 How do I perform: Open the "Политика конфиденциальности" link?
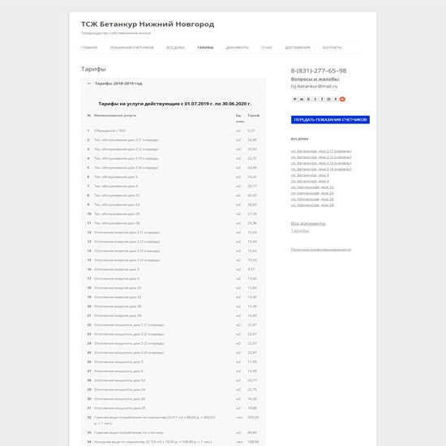tap(321, 250)
